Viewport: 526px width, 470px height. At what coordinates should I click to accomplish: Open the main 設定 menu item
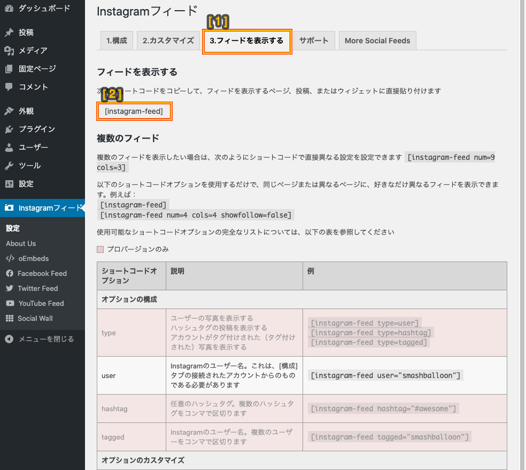[x=42, y=184]
